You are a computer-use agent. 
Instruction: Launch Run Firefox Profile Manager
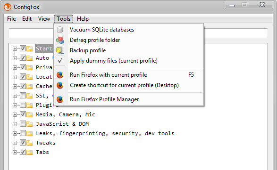coord(129,99)
